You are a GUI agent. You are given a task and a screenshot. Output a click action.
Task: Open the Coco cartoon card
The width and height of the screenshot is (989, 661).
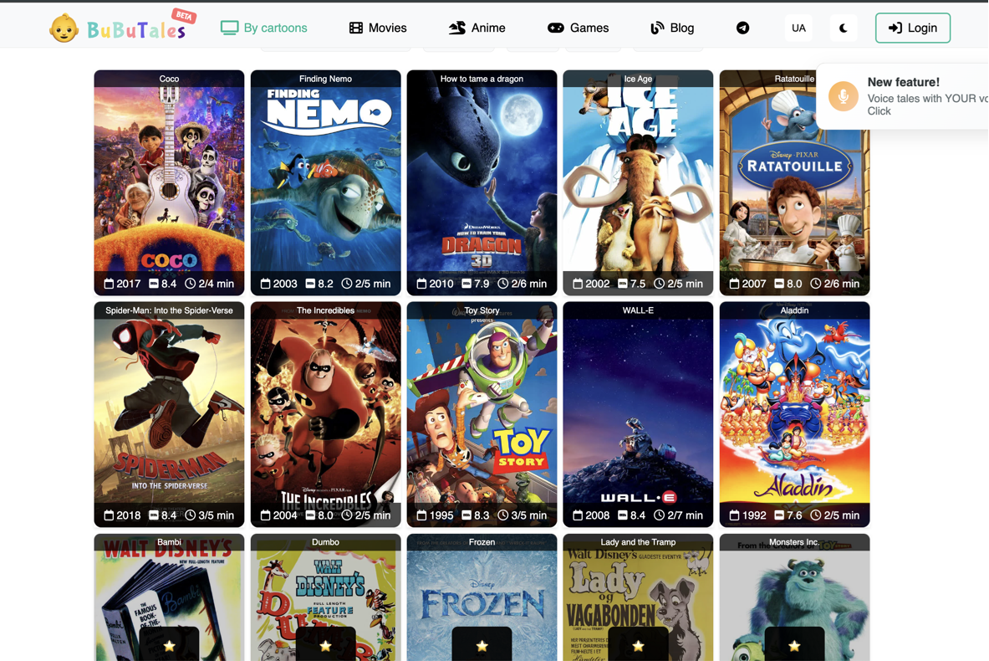(169, 182)
